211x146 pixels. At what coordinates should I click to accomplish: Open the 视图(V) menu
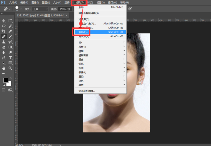[101, 2]
